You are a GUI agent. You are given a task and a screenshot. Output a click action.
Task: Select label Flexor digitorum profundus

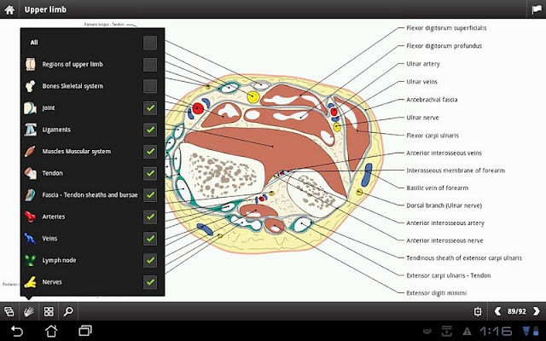tap(444, 45)
